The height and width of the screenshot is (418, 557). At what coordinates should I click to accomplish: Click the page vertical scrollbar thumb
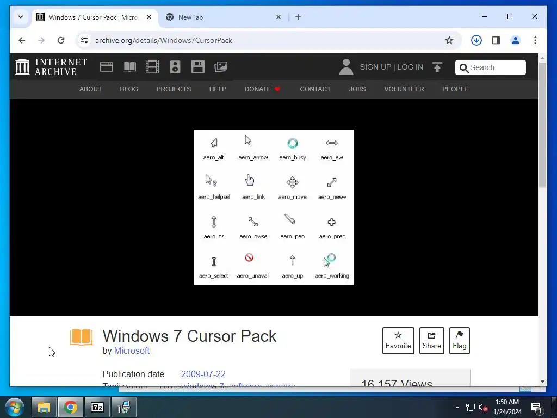tap(542, 125)
